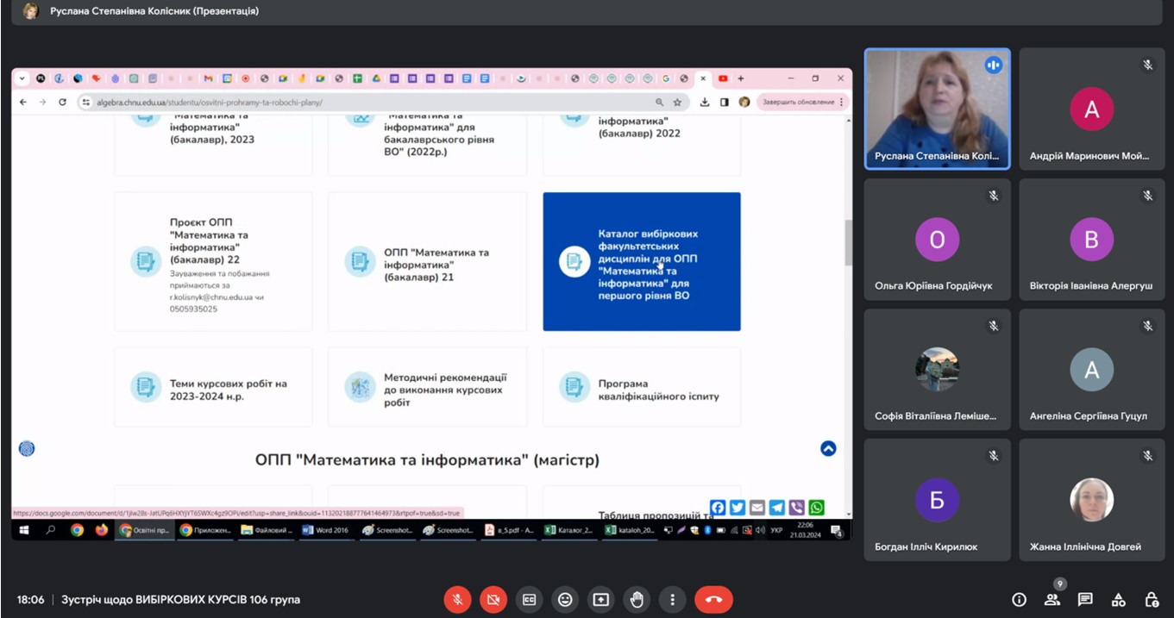Bookmark page with star icon
The height and width of the screenshot is (618, 1174).
click(677, 102)
